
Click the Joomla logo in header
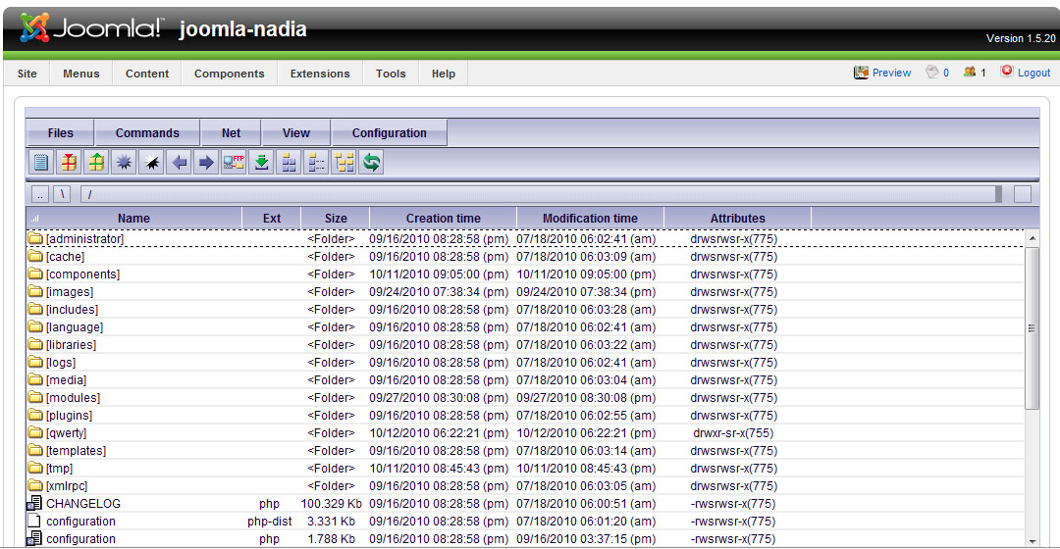(x=92, y=27)
